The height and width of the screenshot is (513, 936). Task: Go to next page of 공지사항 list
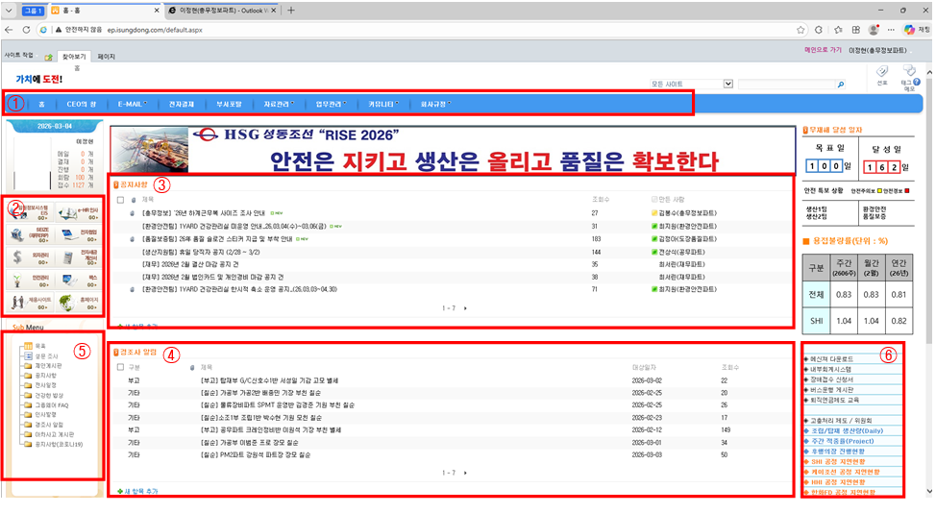[x=465, y=308]
